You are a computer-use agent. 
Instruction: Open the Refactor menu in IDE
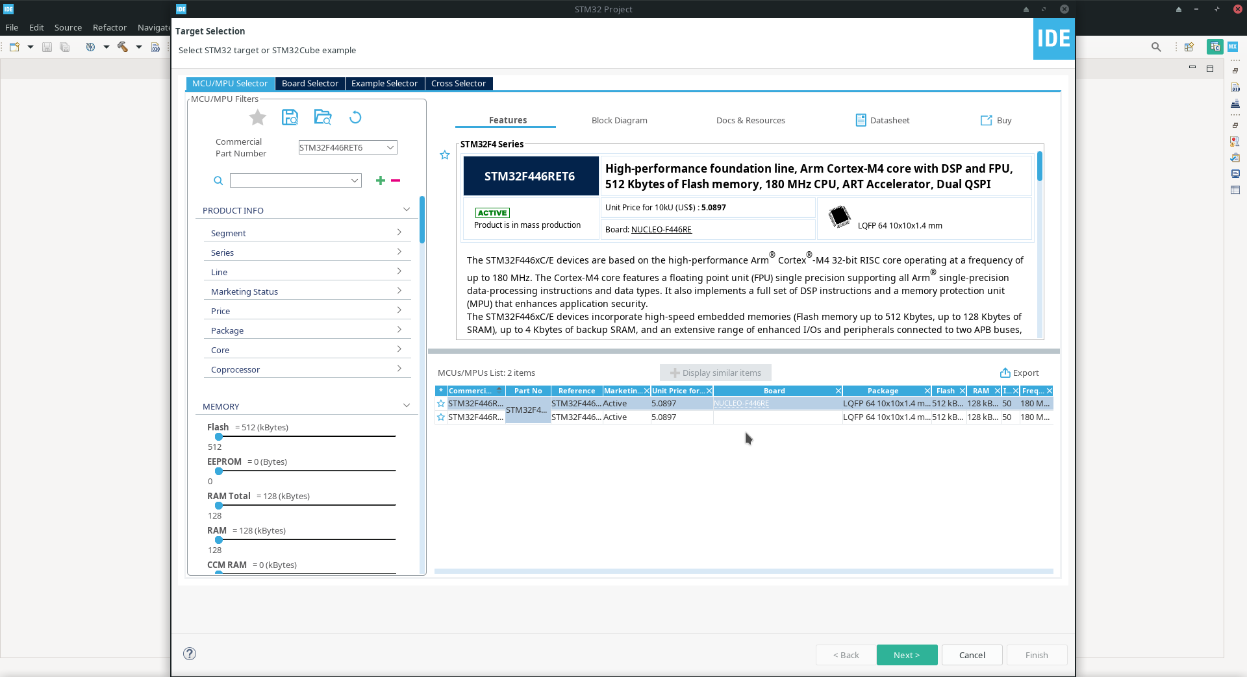click(x=109, y=27)
